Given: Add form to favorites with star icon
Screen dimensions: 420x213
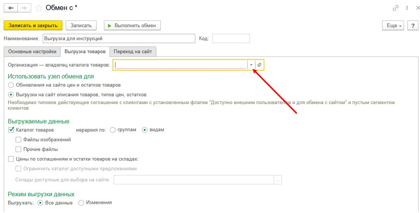Looking at the screenshot, I should (39, 8).
